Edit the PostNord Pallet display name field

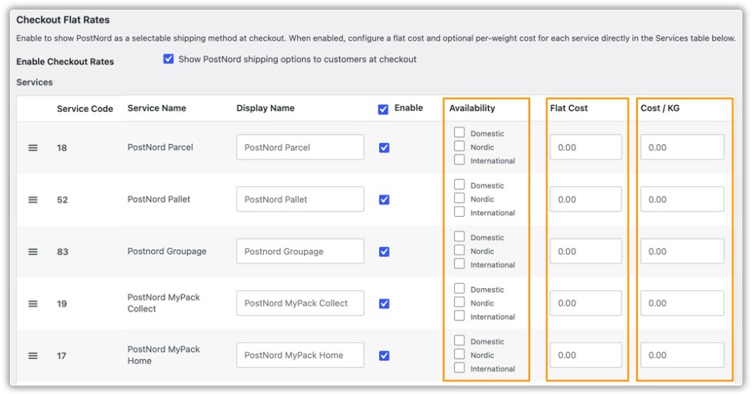coord(300,199)
